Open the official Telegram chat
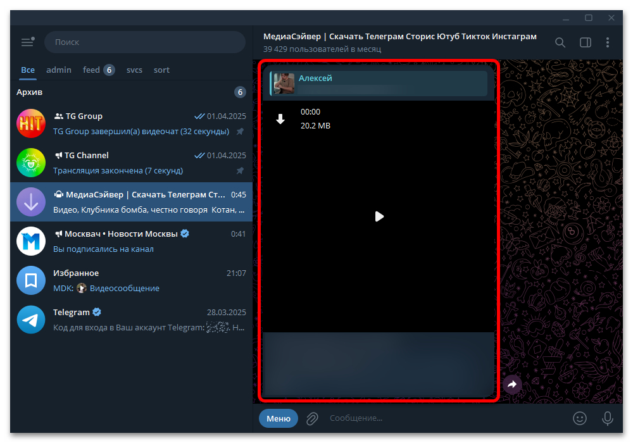Screen dimensions: 633x443 click(x=131, y=319)
